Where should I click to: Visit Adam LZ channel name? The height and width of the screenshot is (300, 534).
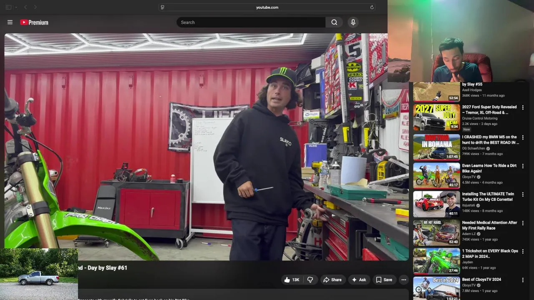pos(469,234)
